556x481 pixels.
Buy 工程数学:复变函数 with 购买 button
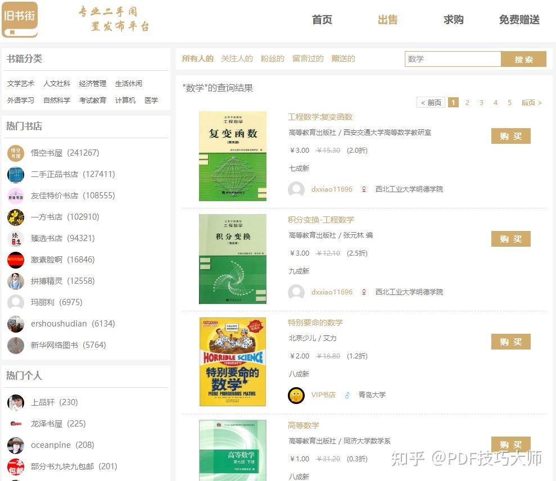pos(511,136)
